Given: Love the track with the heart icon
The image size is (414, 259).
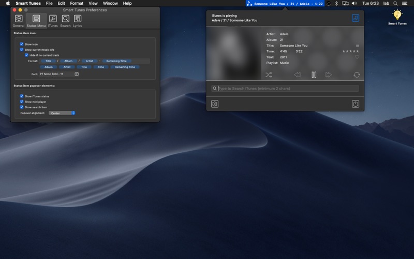Looking at the screenshot, I should click(x=357, y=57).
